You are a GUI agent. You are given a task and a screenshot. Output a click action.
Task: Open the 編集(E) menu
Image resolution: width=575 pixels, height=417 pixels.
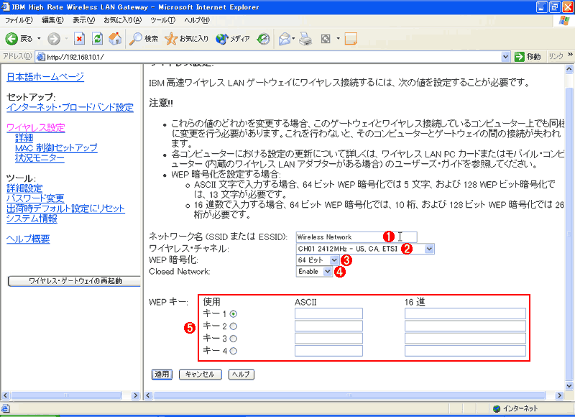(52, 20)
